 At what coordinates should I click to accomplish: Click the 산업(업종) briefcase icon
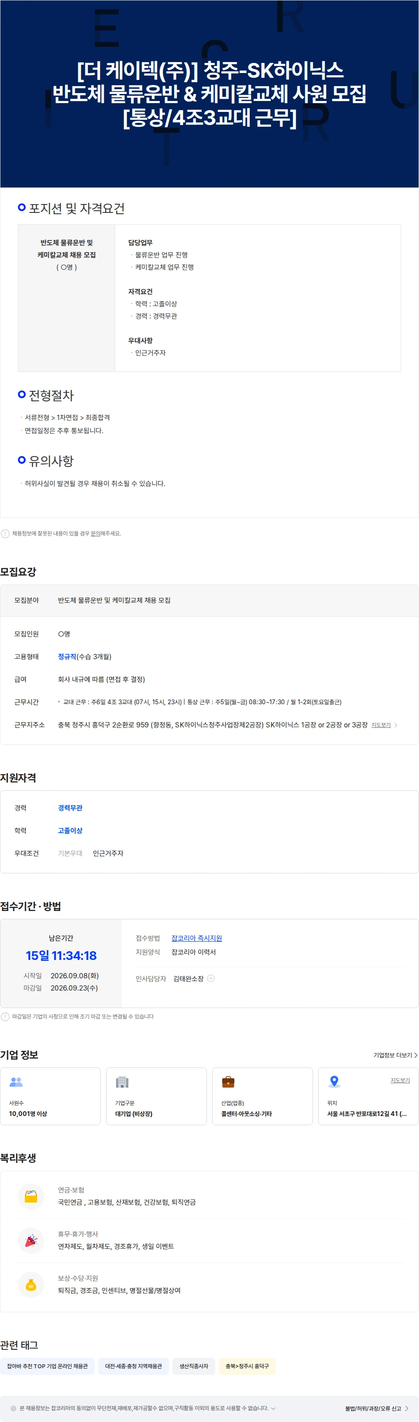[x=228, y=1081]
